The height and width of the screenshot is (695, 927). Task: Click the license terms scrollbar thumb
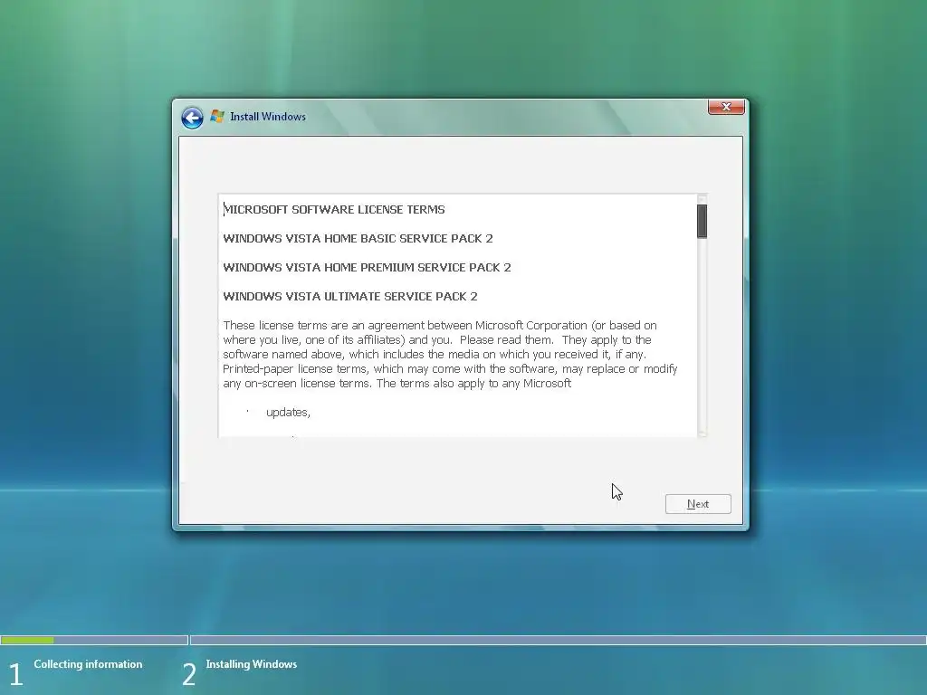(x=702, y=222)
